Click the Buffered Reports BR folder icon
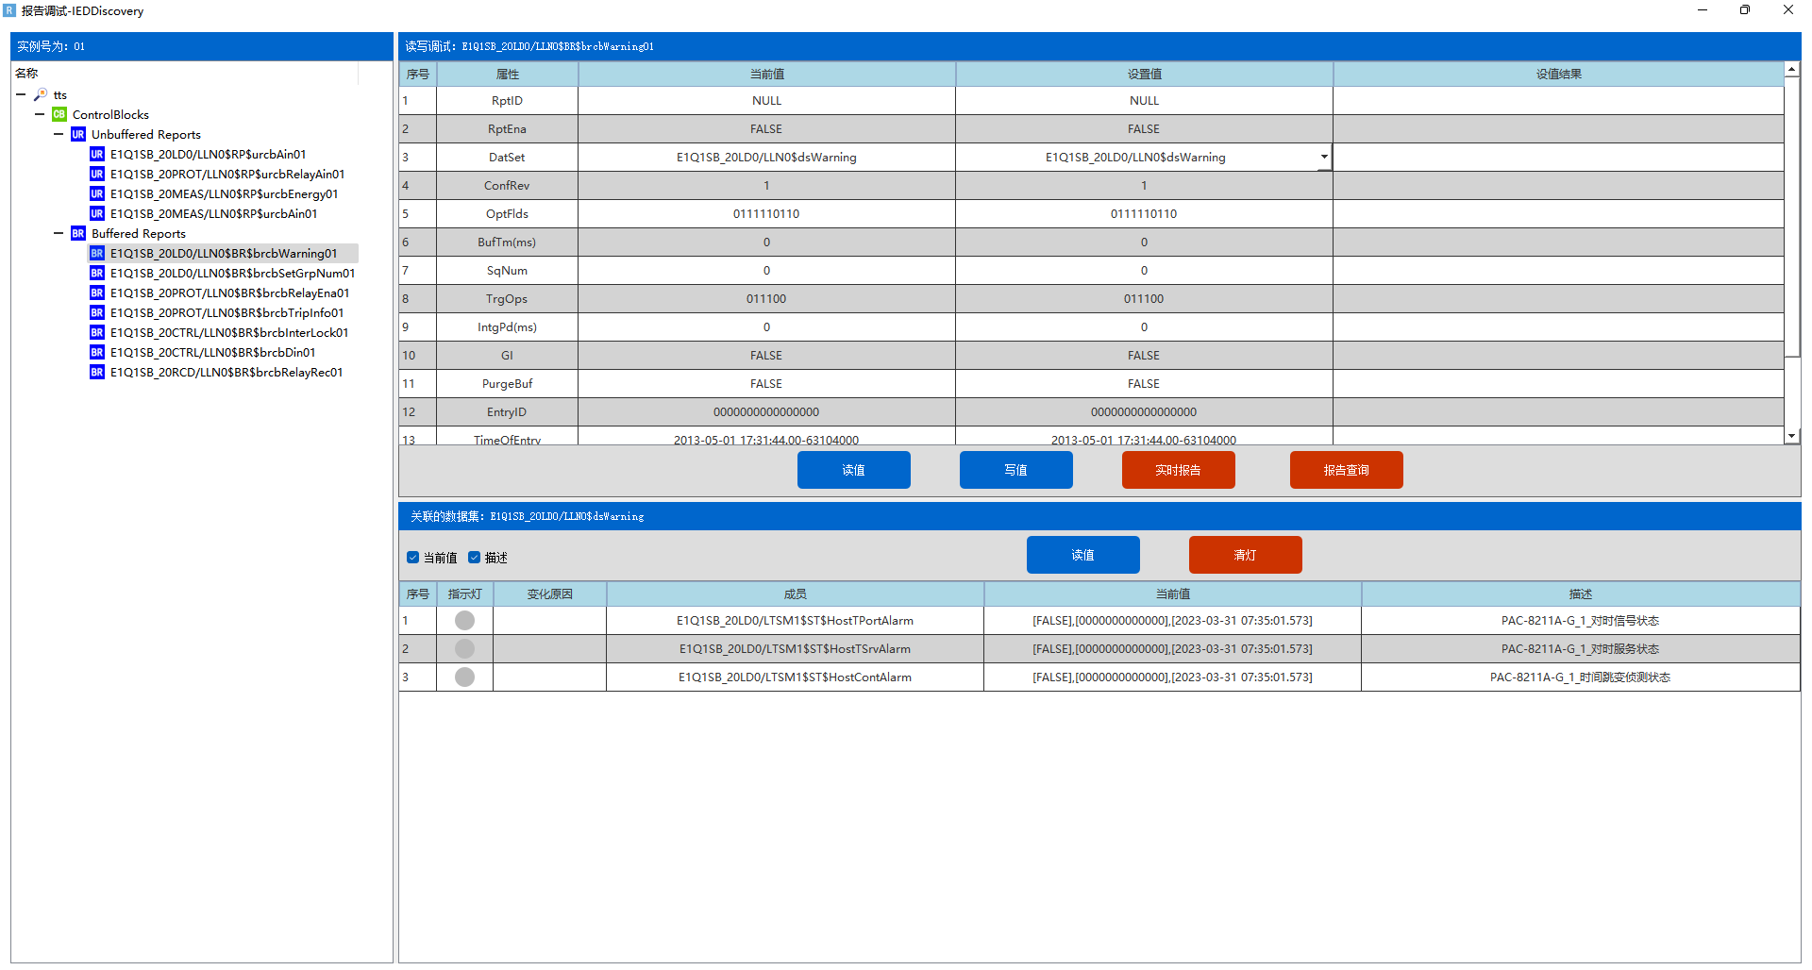Viewport: 1812px width, 970px height. [x=78, y=233]
